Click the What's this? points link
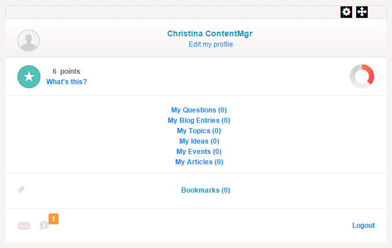Viewport: 392px width, 248px height. coord(66,82)
